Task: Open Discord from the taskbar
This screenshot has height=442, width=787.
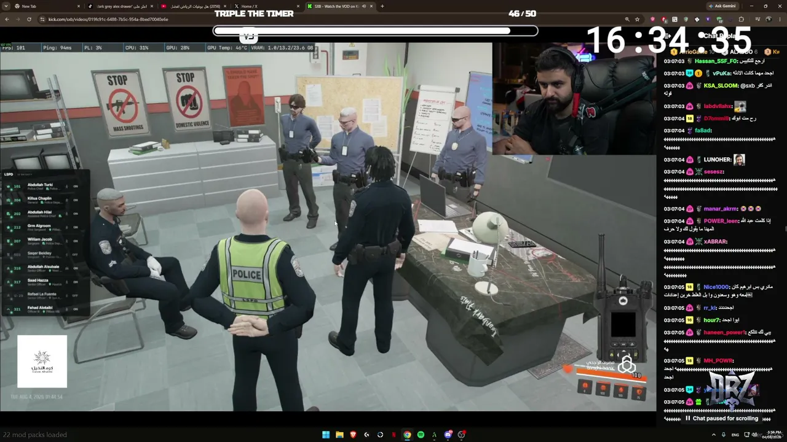Action: [x=448, y=435]
